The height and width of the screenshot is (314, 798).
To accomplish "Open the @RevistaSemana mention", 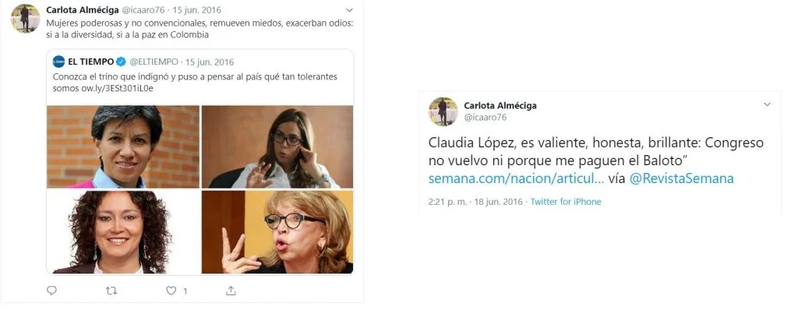I will pos(681,178).
